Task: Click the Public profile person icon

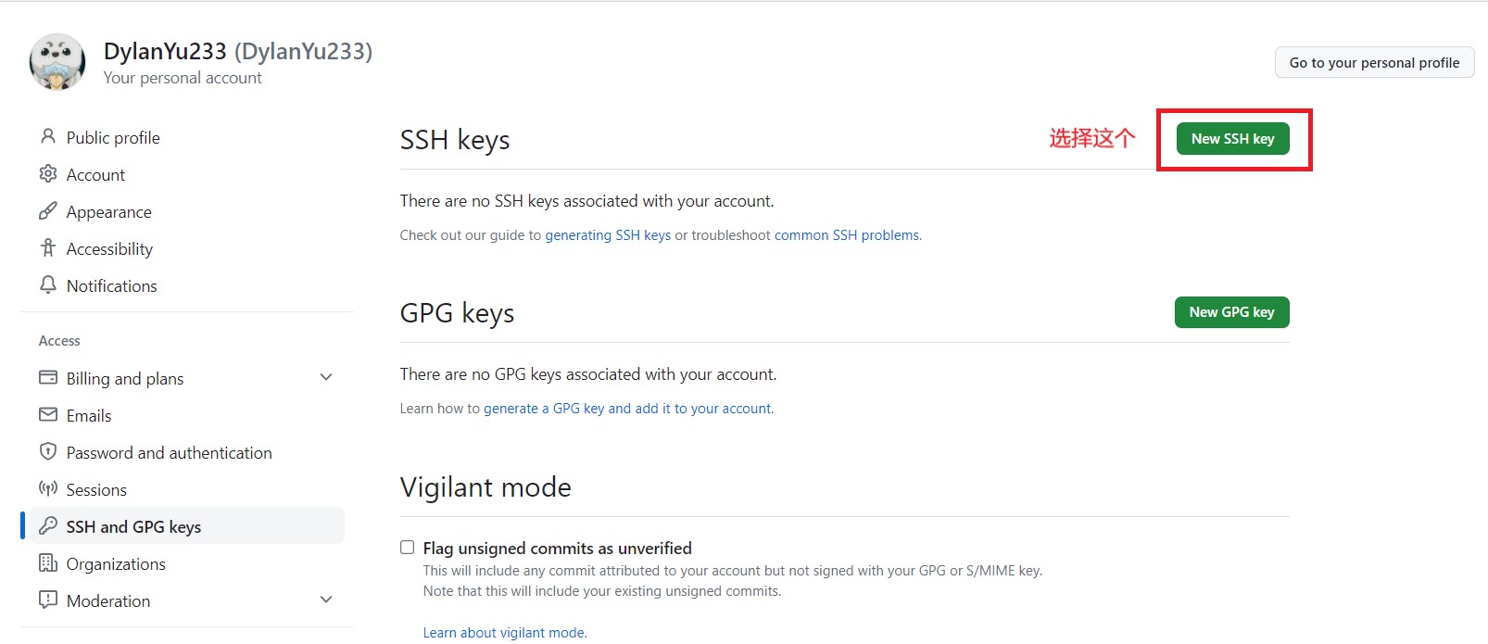Action: point(48,137)
